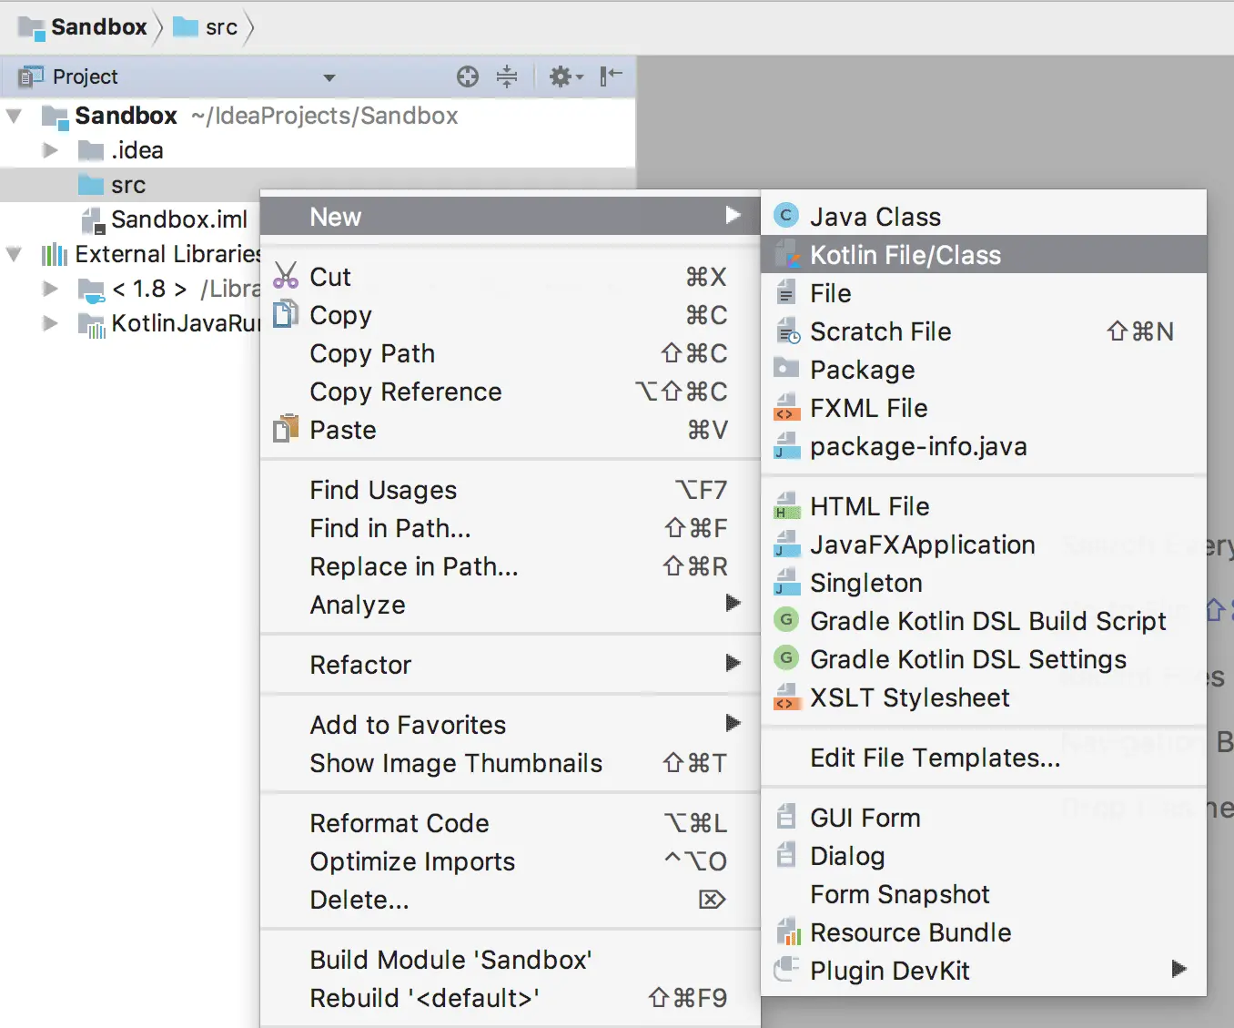Click the Java Class 'C' icon
This screenshot has width=1234, height=1028.
(786, 216)
